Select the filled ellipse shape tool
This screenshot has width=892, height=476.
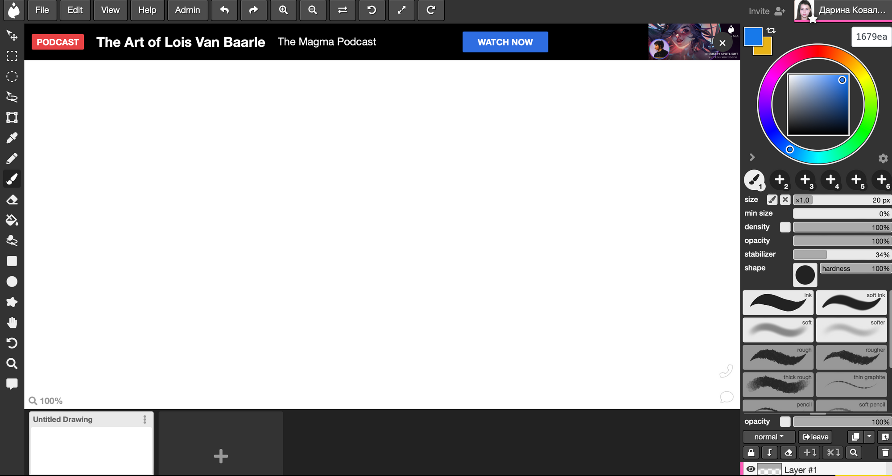[x=12, y=282]
